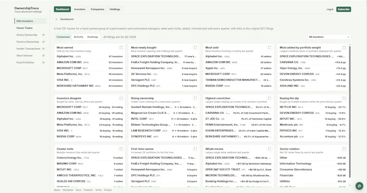367x193 pixels.
Task: Open the Disclaimer footer link
Action: click(x=68, y=190)
